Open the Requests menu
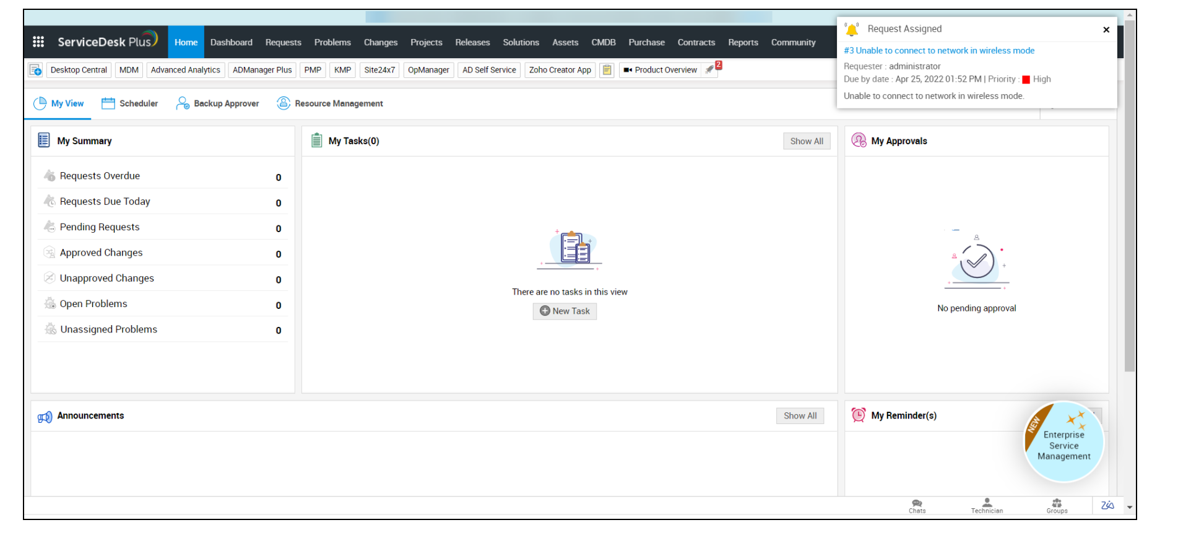This screenshot has width=1178, height=538. pyautogui.click(x=283, y=42)
